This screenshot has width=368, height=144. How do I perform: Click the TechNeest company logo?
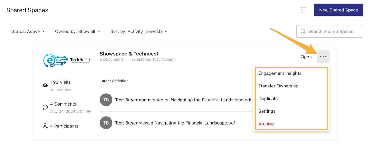pos(67,61)
